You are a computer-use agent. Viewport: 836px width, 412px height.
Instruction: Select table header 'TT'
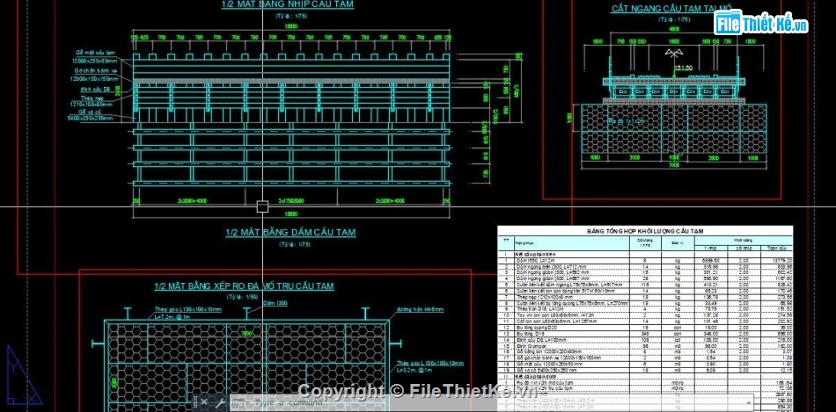(506, 240)
